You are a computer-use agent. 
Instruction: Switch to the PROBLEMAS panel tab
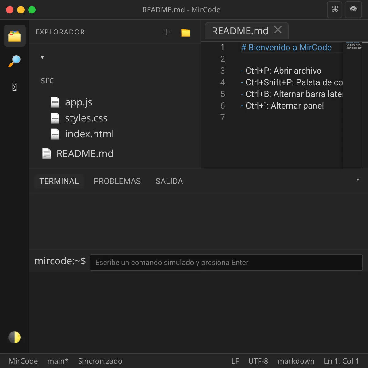tap(117, 181)
